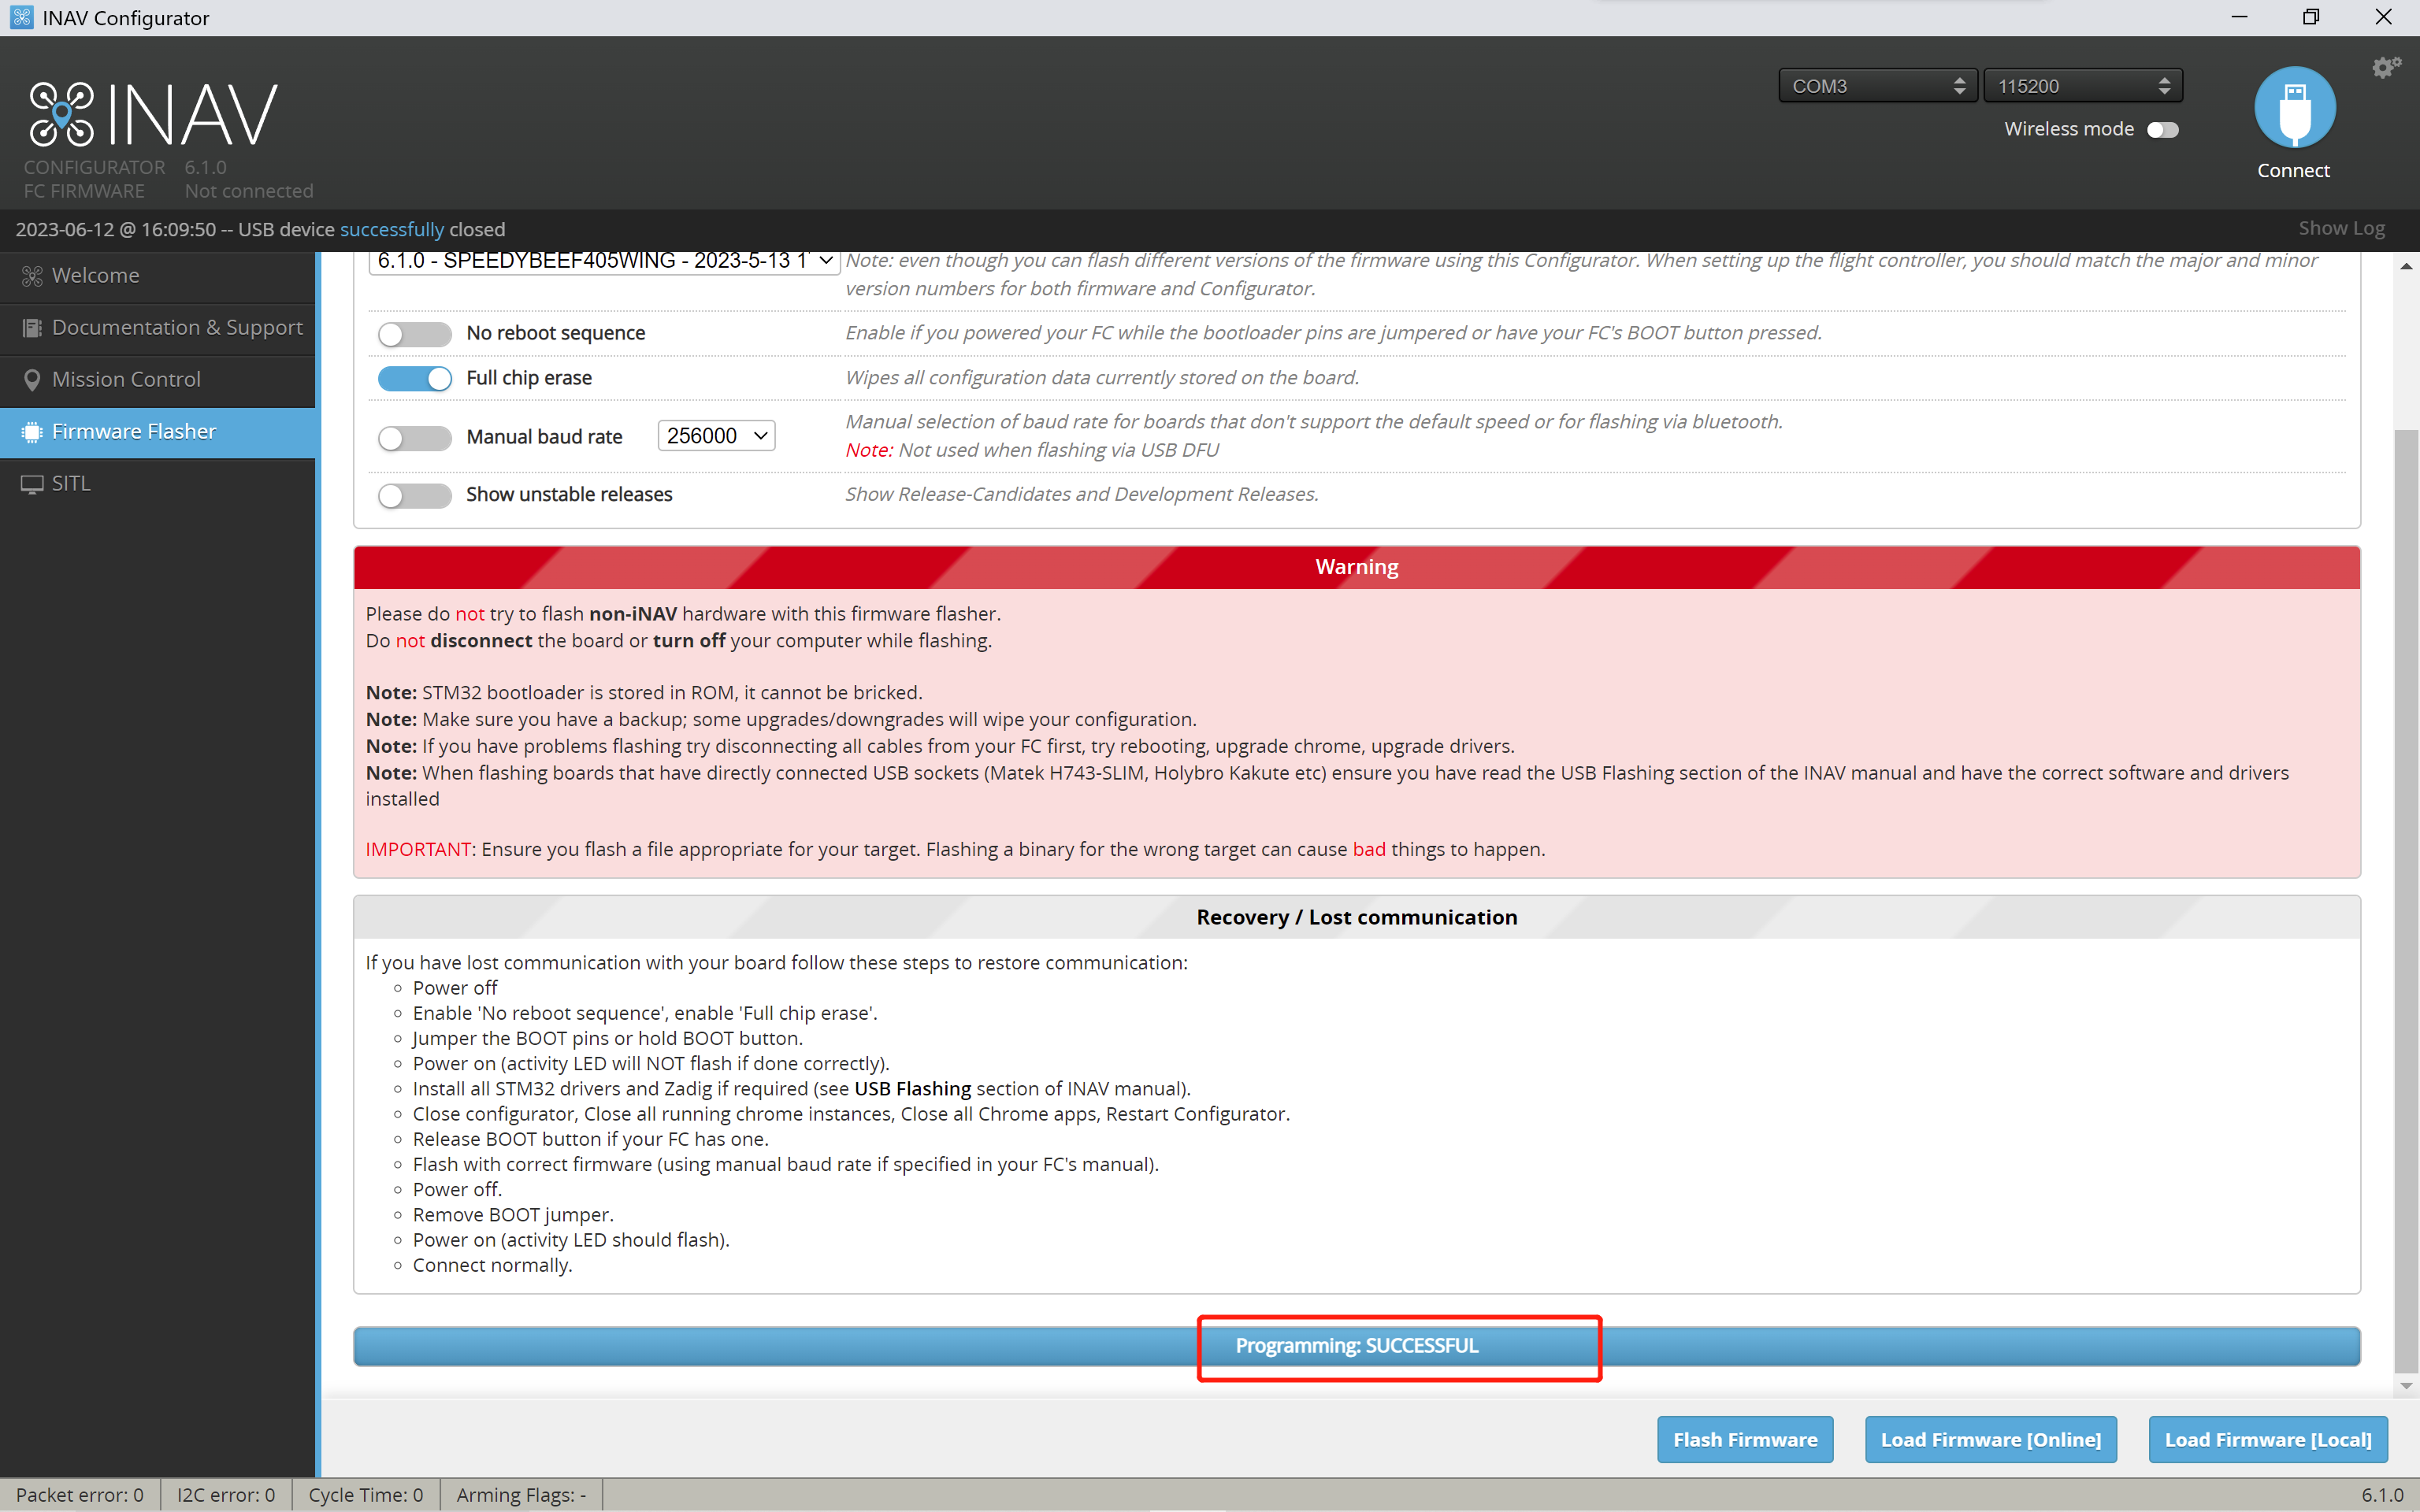2420x1512 pixels.
Task: Click the Show unstable releases label
Action: click(569, 494)
